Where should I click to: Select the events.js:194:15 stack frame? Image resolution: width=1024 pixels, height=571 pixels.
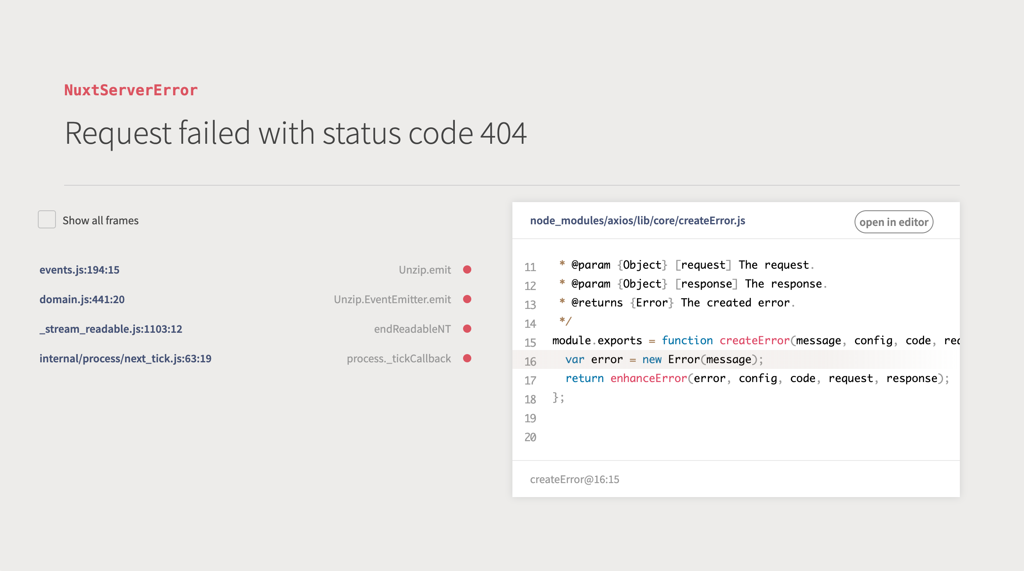coord(79,270)
